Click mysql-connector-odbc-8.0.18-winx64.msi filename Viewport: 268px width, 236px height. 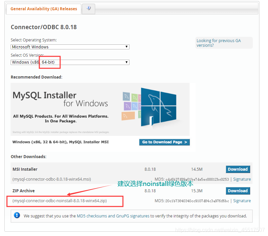coord(52,179)
